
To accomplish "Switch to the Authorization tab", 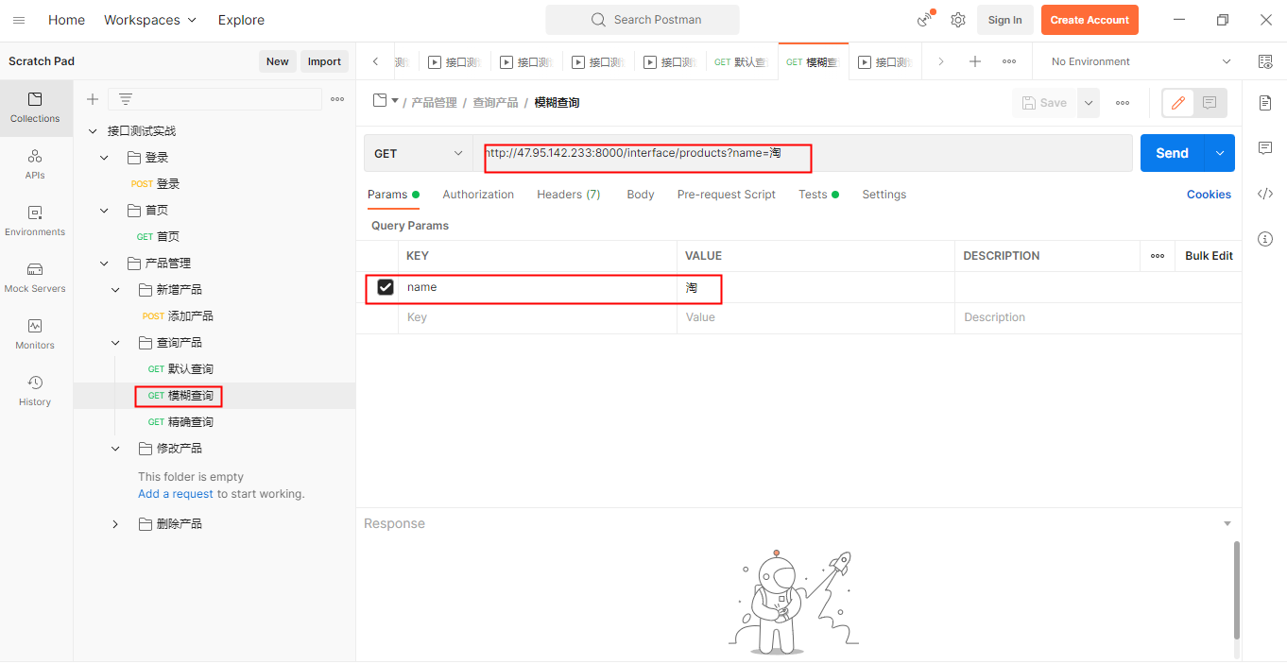I will [478, 195].
